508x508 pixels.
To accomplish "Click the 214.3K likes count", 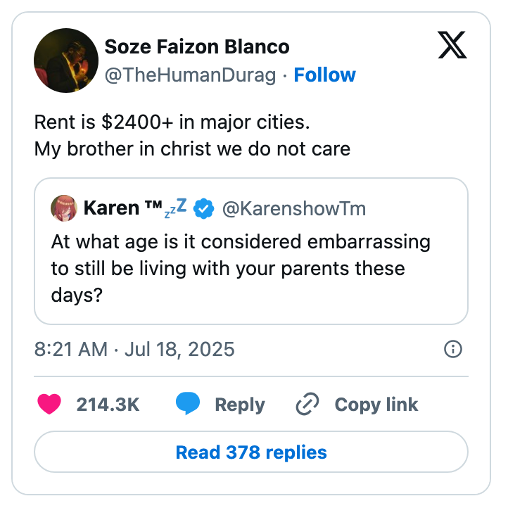I will click(x=108, y=405).
